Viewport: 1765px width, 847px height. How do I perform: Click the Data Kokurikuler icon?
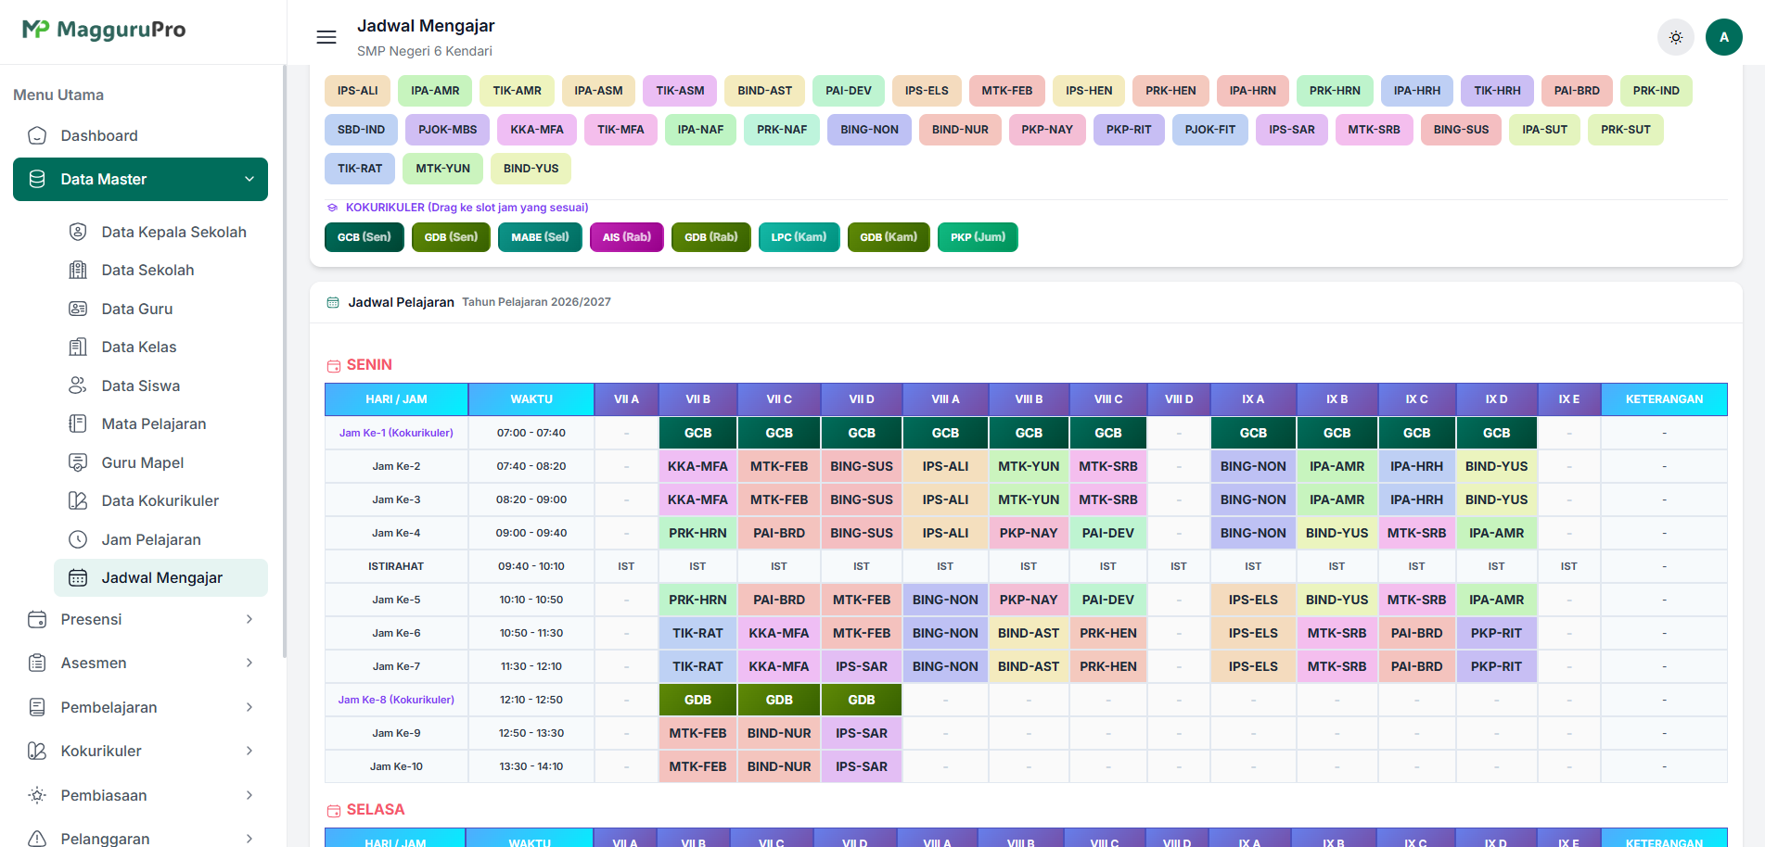(x=78, y=500)
